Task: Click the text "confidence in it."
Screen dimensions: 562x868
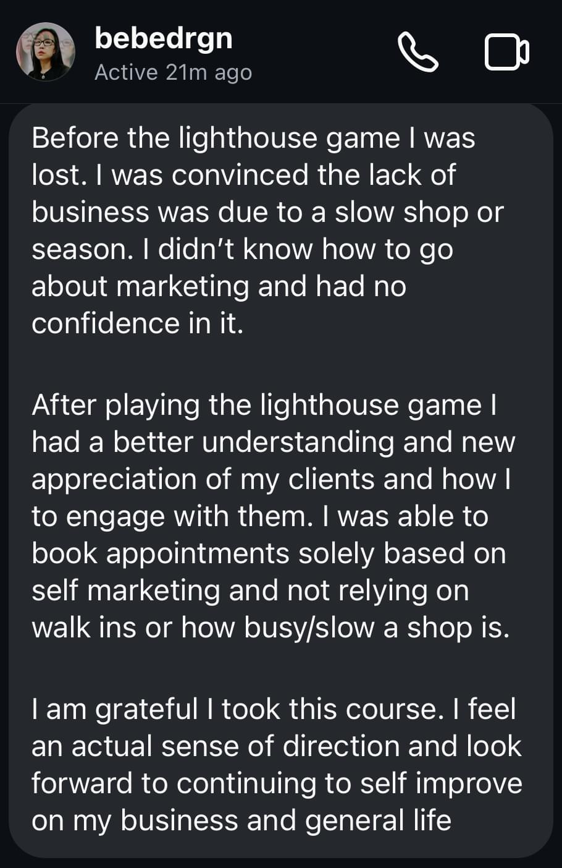Action: (137, 324)
